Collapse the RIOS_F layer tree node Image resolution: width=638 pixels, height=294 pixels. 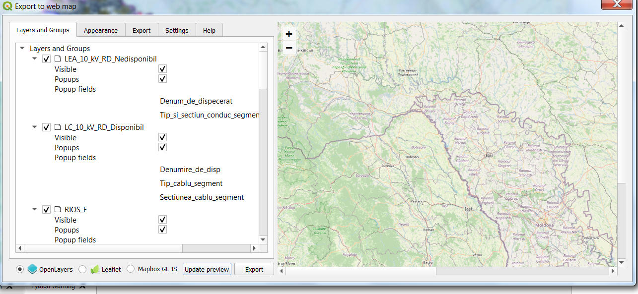pos(34,210)
